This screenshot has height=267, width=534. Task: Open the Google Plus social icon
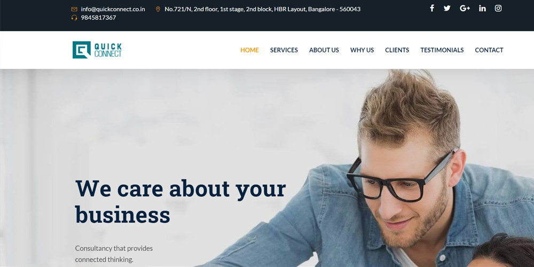(465, 8)
